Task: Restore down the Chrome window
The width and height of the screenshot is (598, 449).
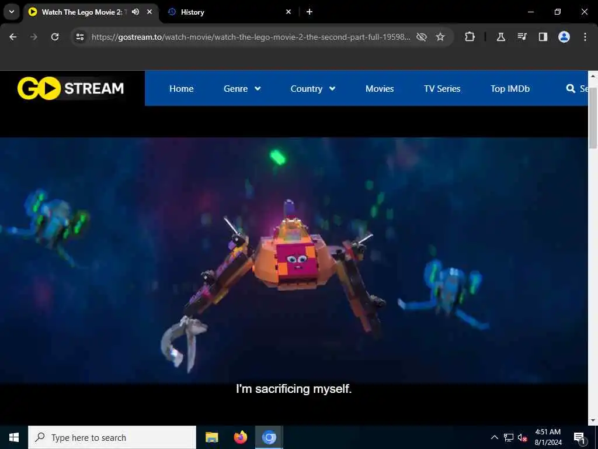Action: pyautogui.click(x=558, y=12)
